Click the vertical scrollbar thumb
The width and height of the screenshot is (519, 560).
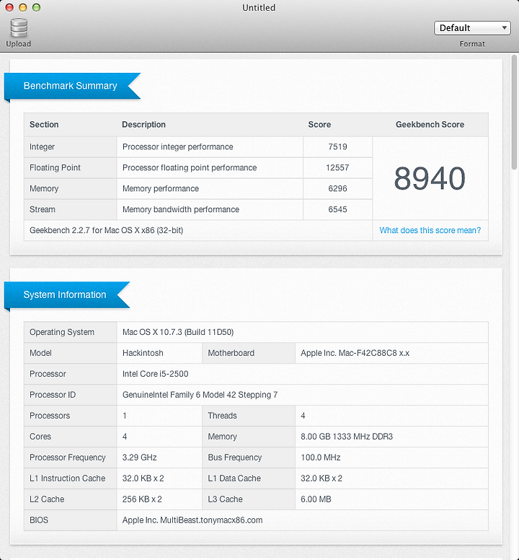pos(514,111)
